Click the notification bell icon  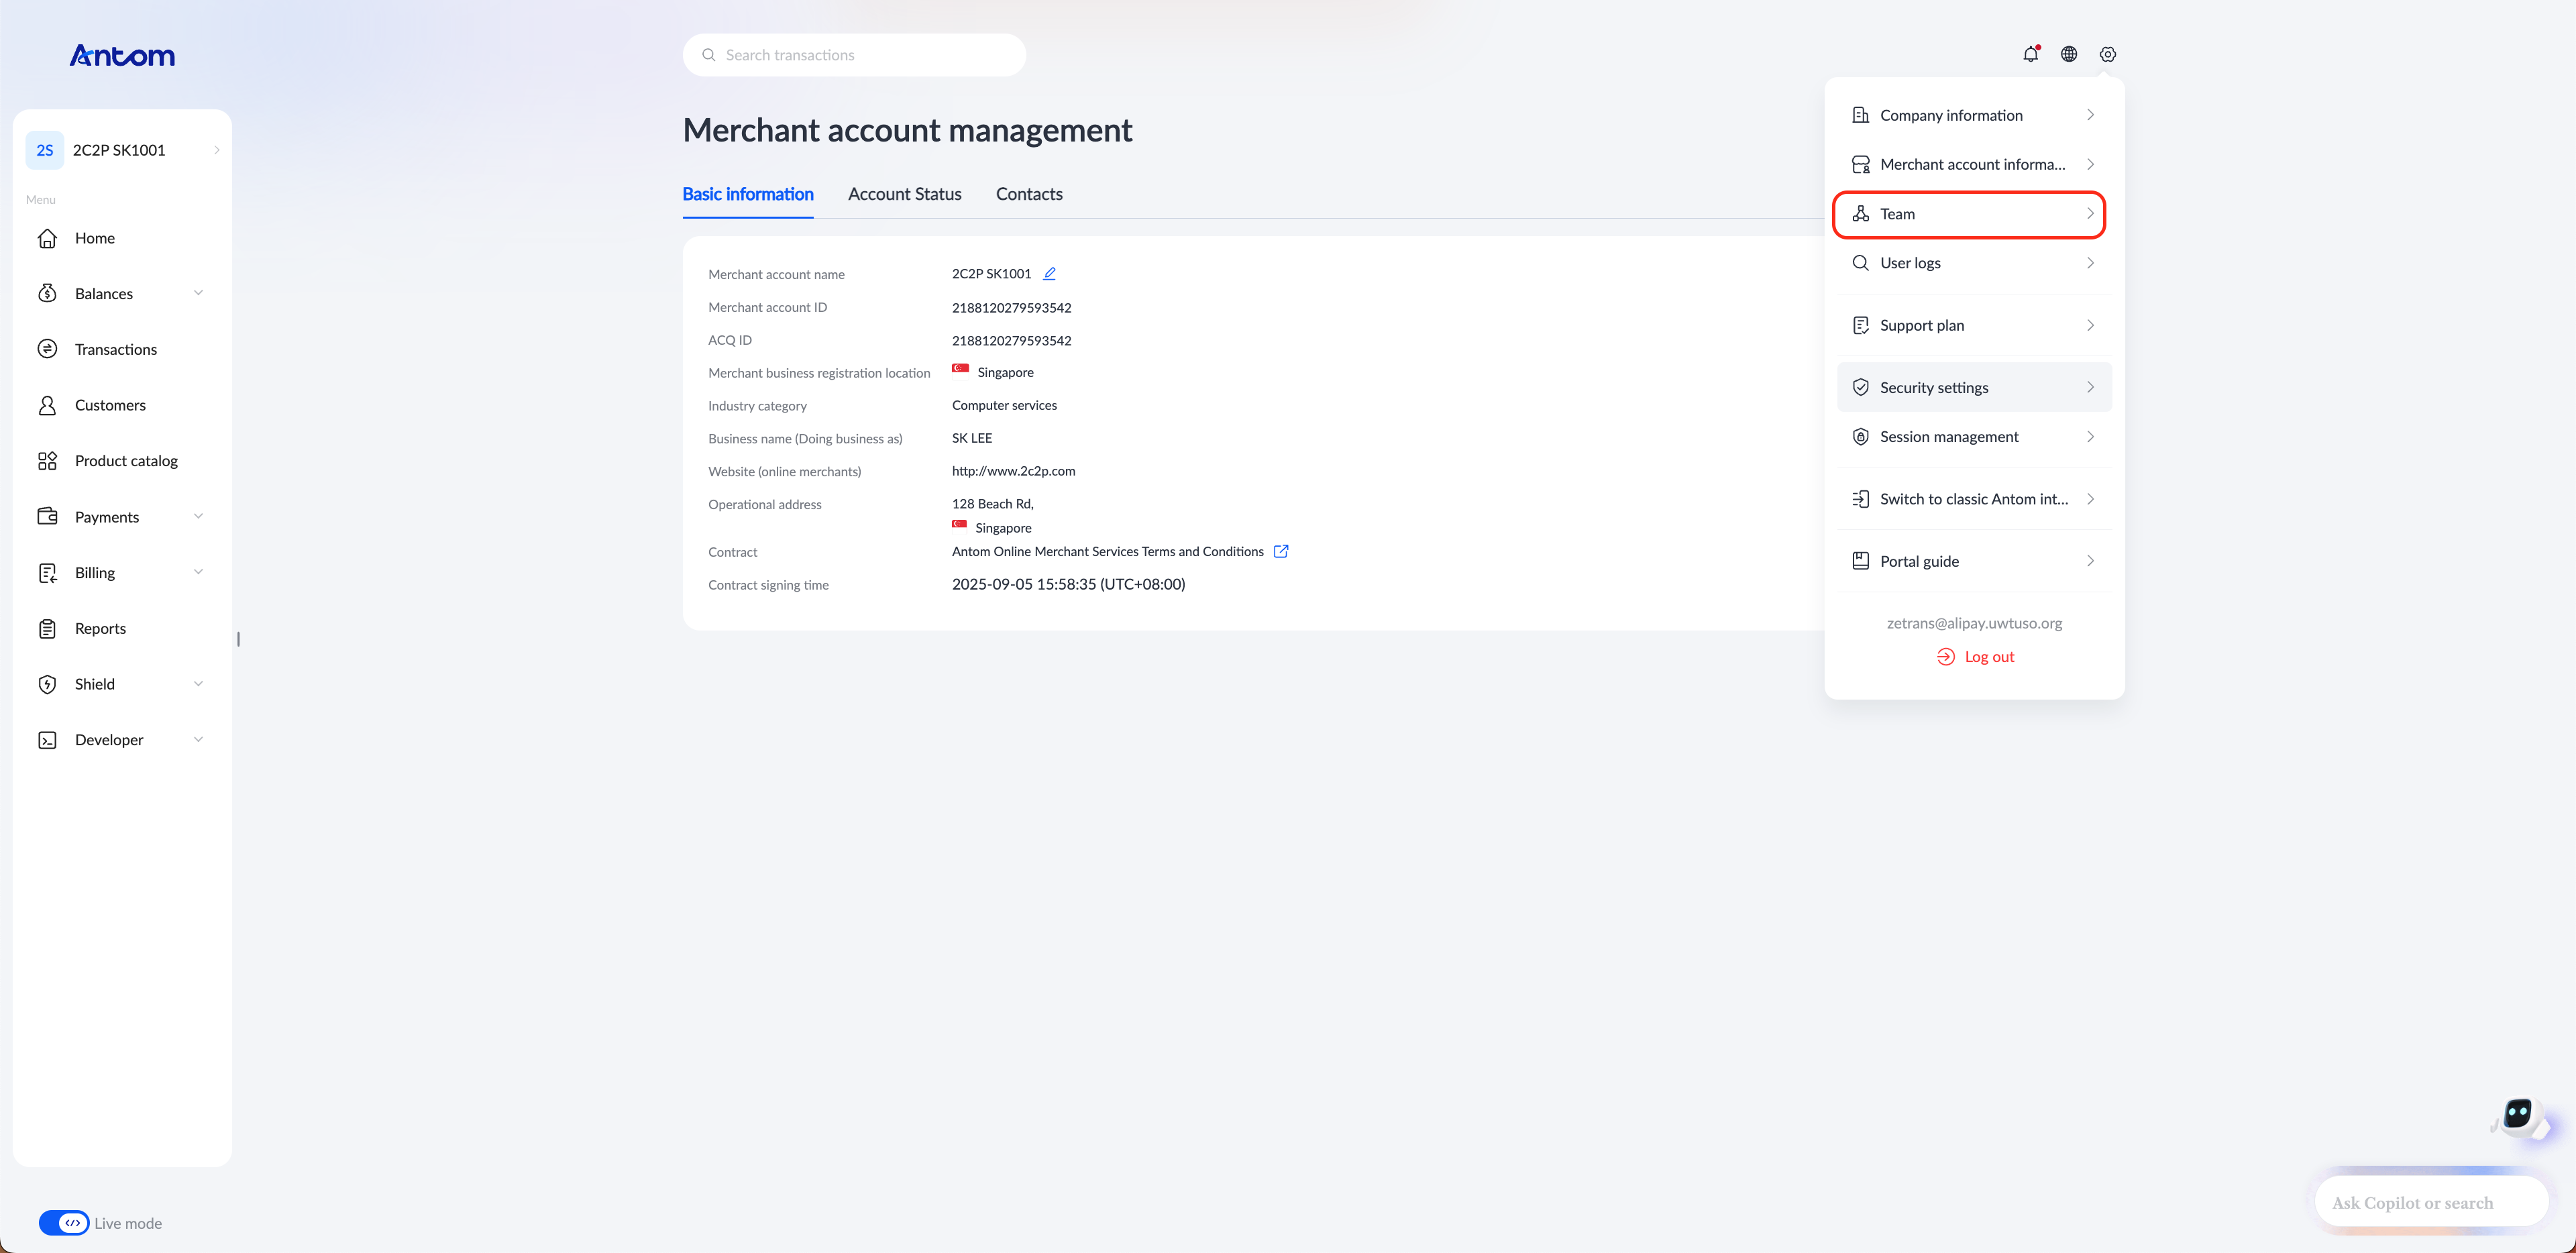2030,54
